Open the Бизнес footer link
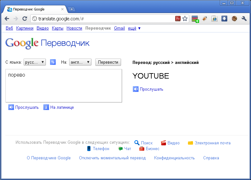251x180 pixels. (153, 149)
